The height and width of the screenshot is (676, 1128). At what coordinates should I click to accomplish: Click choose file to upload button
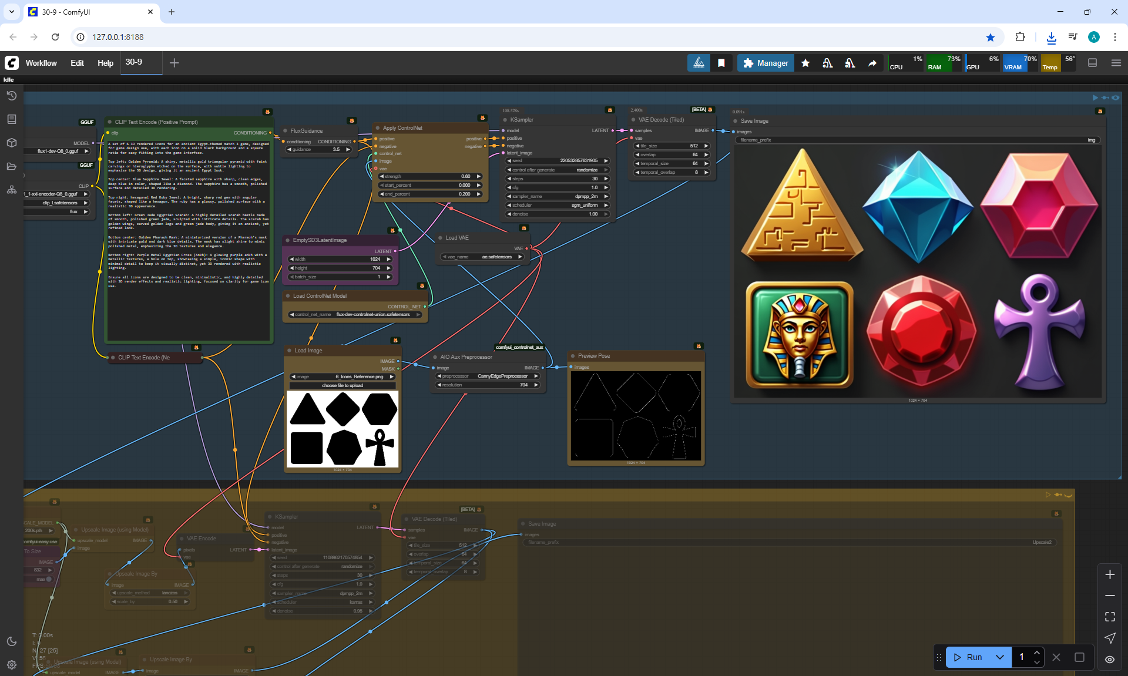(343, 385)
